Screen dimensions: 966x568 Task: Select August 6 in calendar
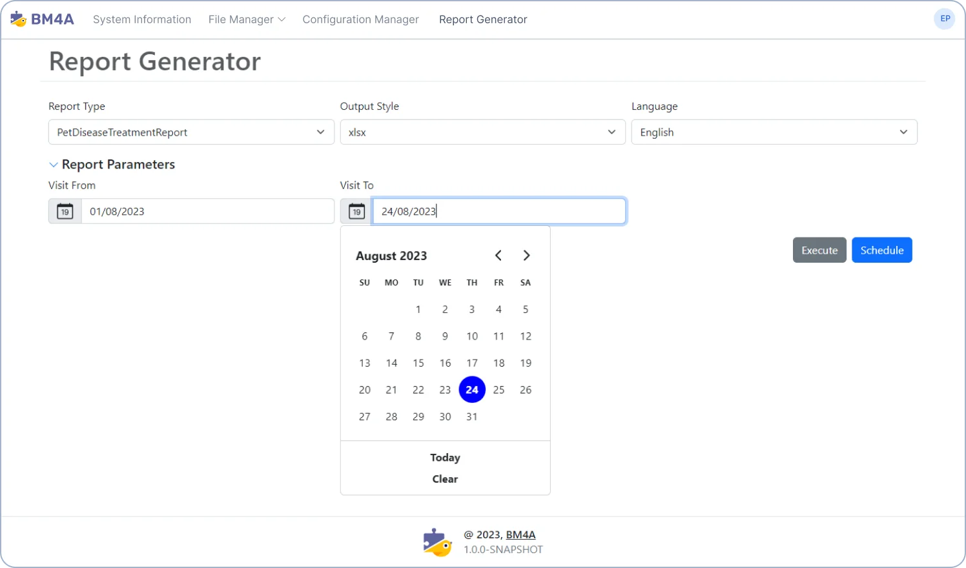point(365,336)
